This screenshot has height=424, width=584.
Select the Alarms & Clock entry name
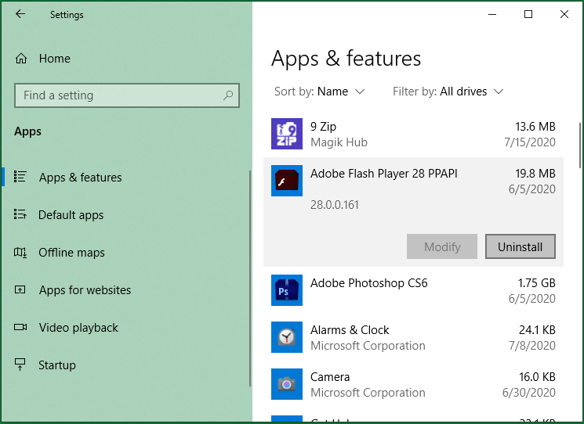tap(350, 330)
